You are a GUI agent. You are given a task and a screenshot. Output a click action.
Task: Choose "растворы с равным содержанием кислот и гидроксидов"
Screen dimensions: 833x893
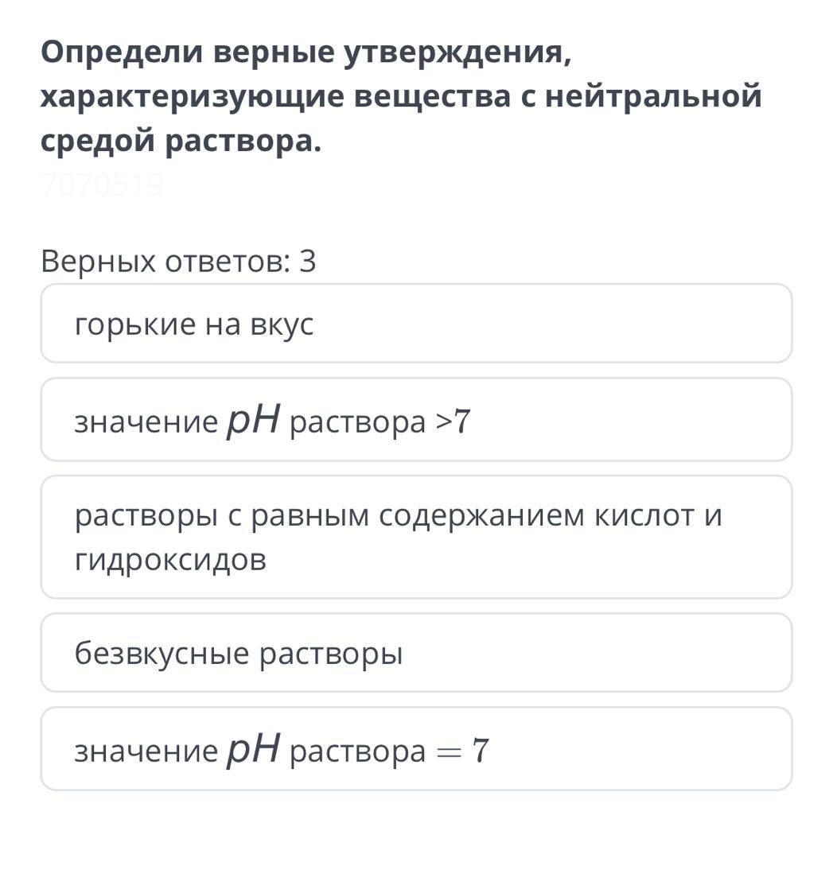(x=416, y=537)
